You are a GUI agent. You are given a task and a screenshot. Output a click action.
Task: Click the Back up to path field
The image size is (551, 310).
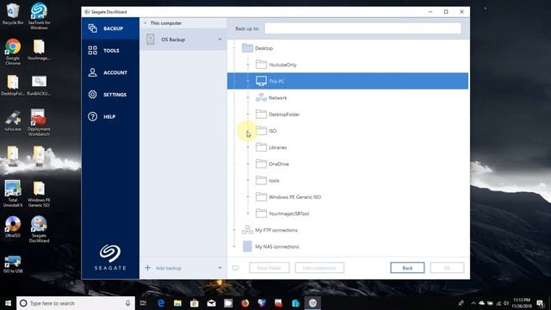[x=362, y=28]
